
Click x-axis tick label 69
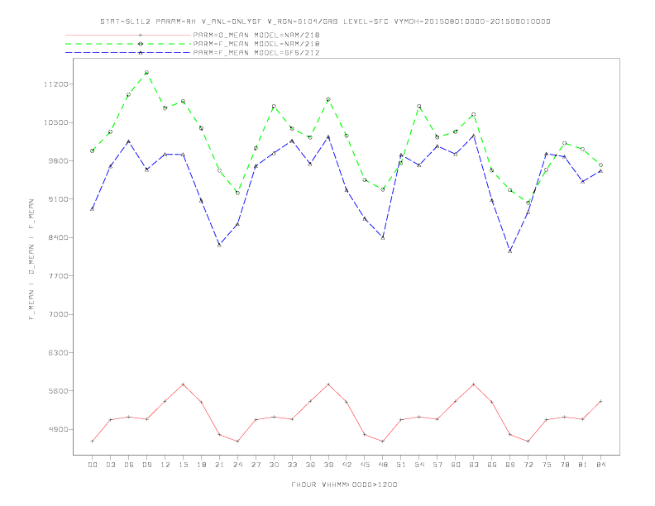tap(510, 465)
